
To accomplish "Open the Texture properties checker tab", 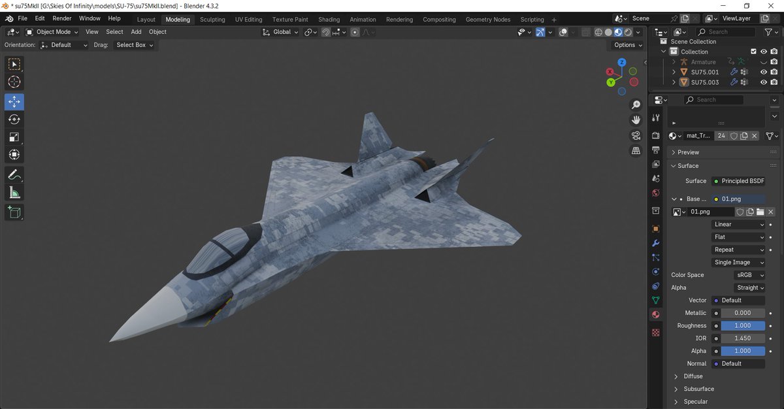I will point(656,332).
